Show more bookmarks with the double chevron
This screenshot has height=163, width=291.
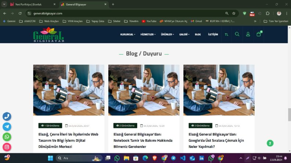coord(255,21)
